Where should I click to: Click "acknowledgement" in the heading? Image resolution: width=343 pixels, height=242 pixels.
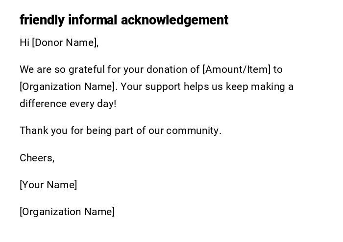174,20
